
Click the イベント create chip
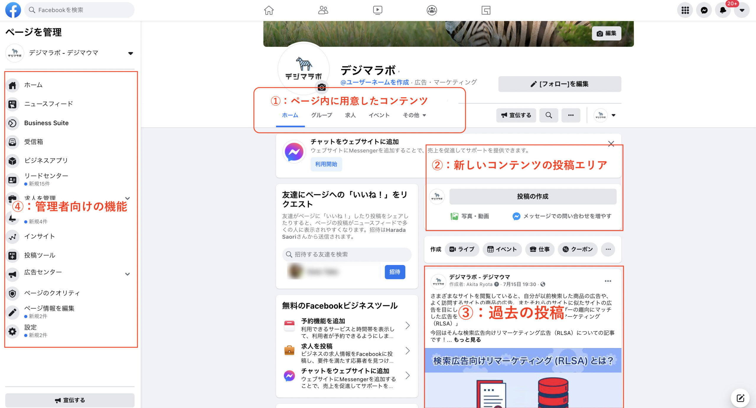[x=502, y=249]
